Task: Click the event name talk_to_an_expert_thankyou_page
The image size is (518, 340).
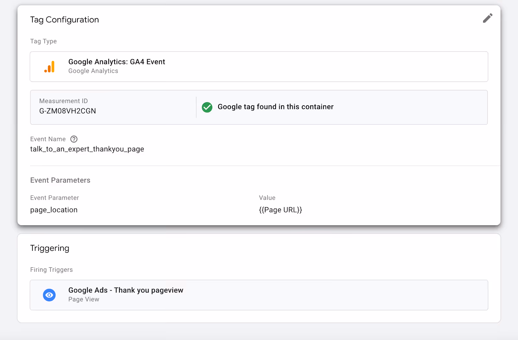Action: (x=87, y=149)
